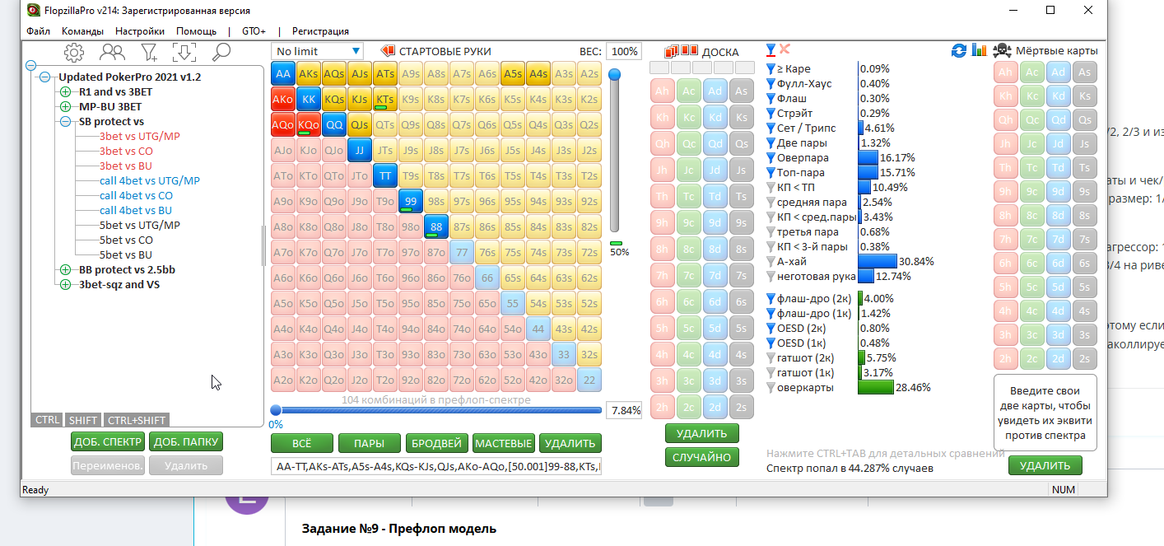Viewport: 1164px width, 546px height.
Task: Click the funnel-plus filter icon above the tree
Action: 149,53
